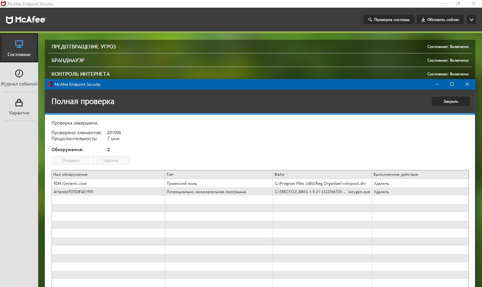482x287 pixels.
Task: Select the RDN/Generic.com detection row
Action: (x=260, y=183)
